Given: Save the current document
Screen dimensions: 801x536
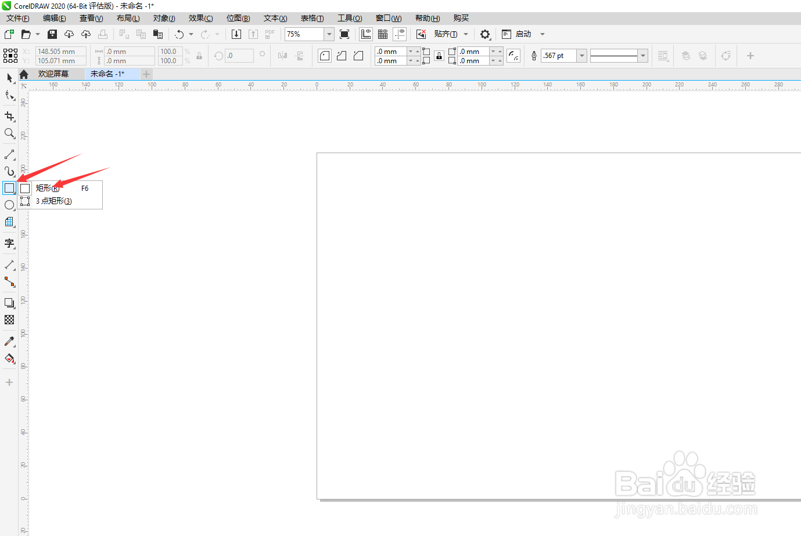Looking at the screenshot, I should [52, 34].
